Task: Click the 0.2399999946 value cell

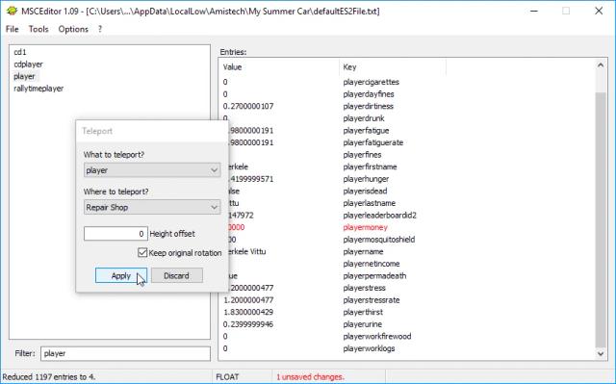Action: (248, 324)
